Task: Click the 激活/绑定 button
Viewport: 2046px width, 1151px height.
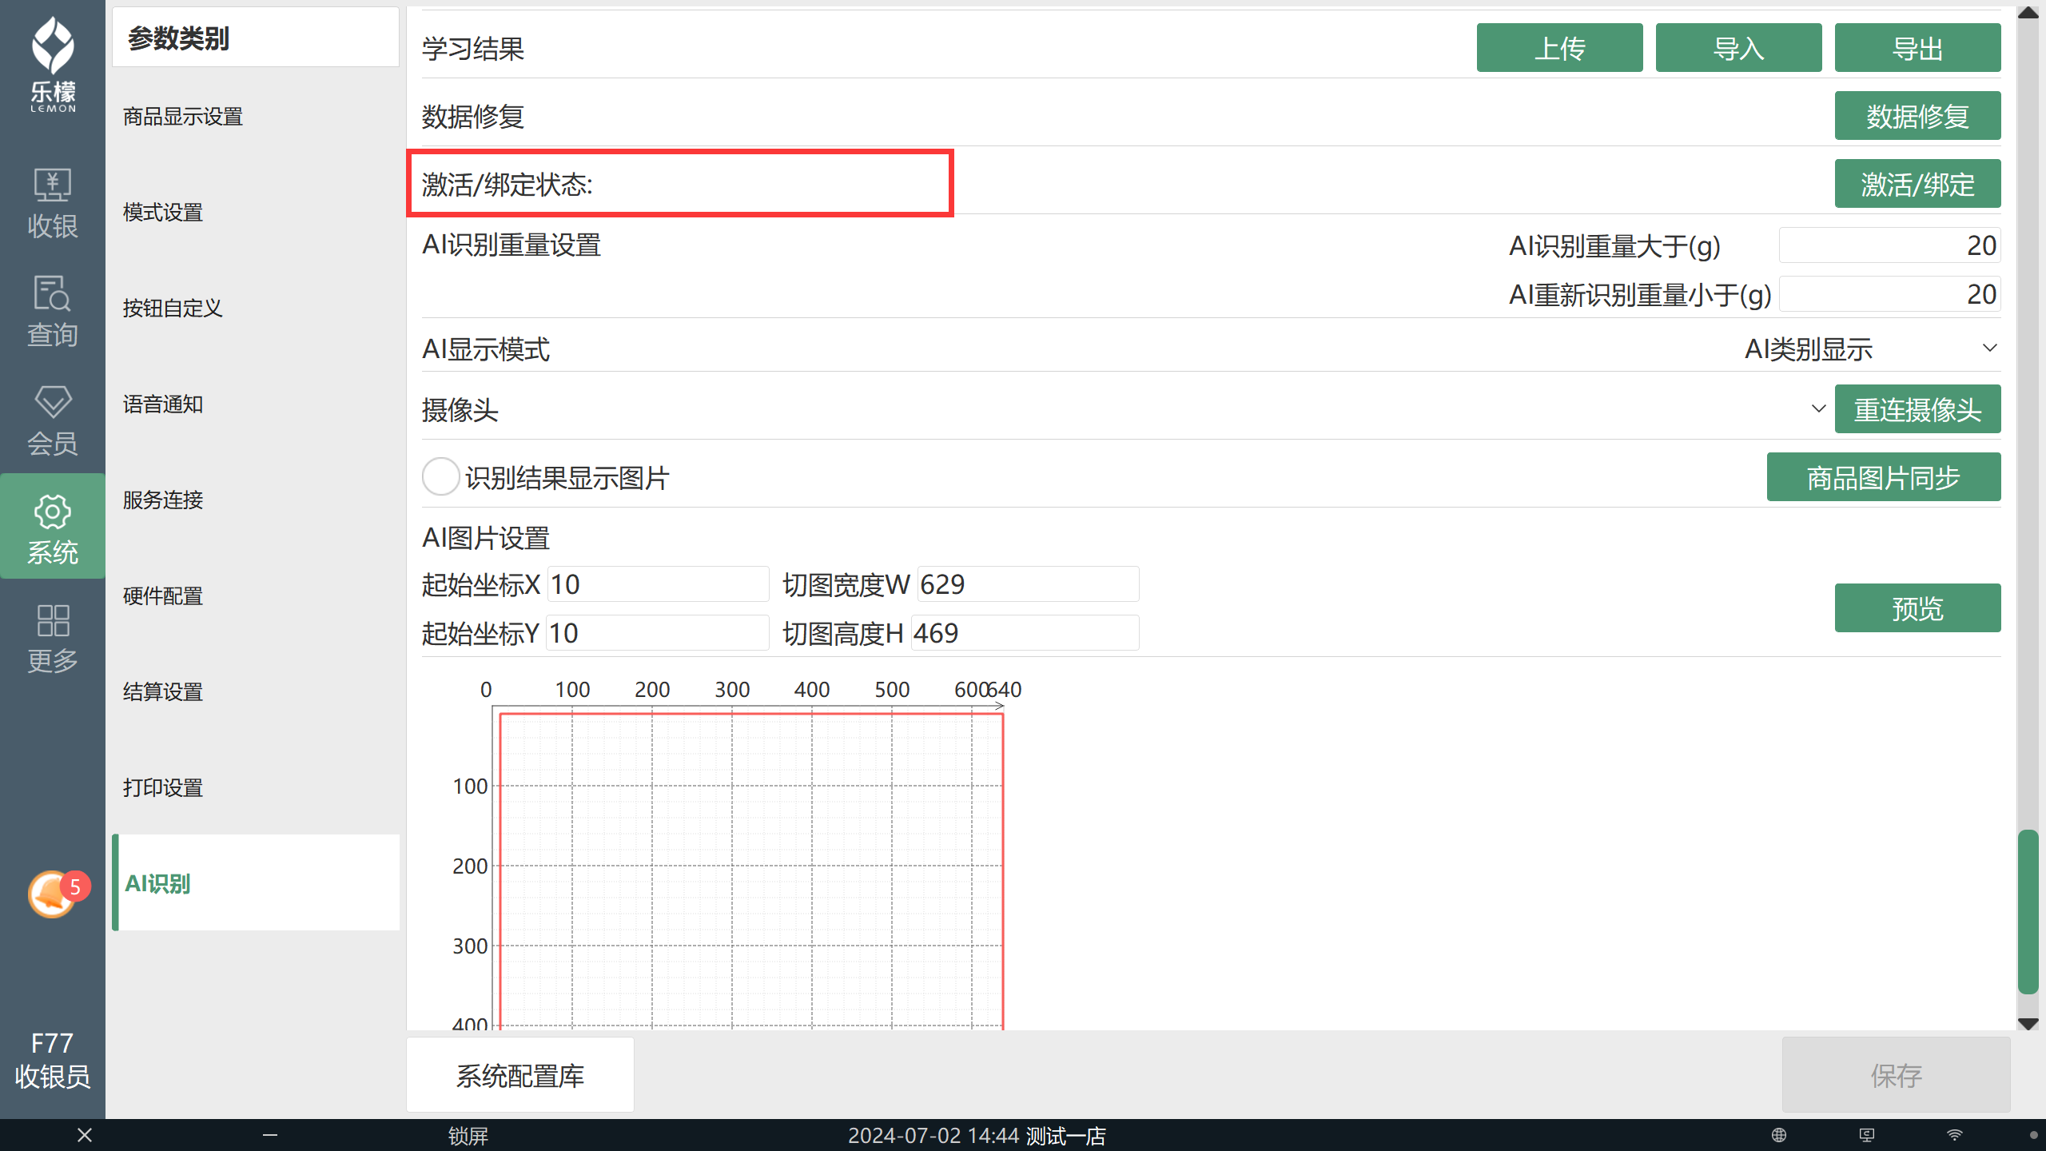Action: tap(1917, 184)
